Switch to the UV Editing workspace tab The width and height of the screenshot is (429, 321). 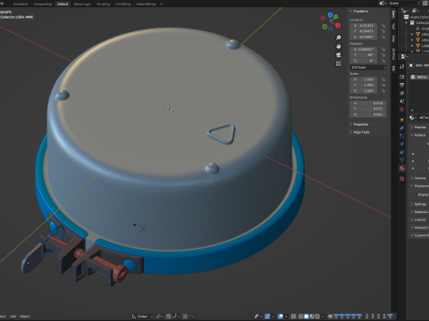(123, 4)
